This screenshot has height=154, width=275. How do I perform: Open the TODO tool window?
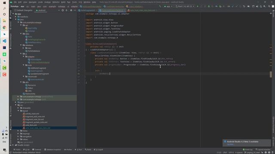(17, 150)
